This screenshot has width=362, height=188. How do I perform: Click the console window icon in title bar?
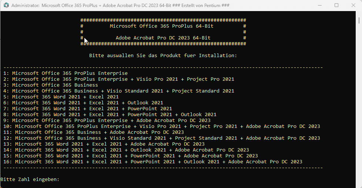click(x=6, y=5)
